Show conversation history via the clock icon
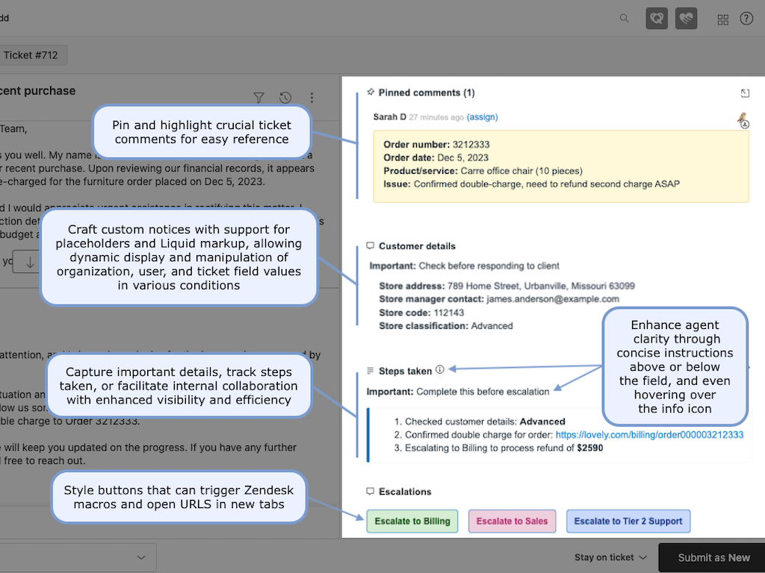 pyautogui.click(x=285, y=98)
